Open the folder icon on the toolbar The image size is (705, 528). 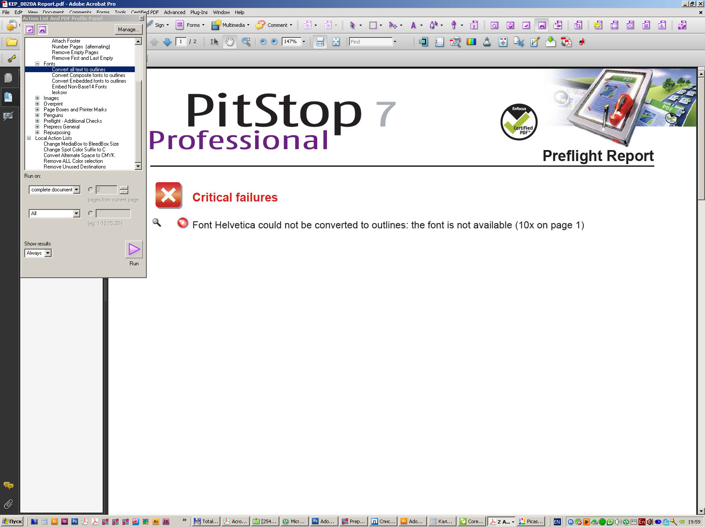tap(11, 42)
